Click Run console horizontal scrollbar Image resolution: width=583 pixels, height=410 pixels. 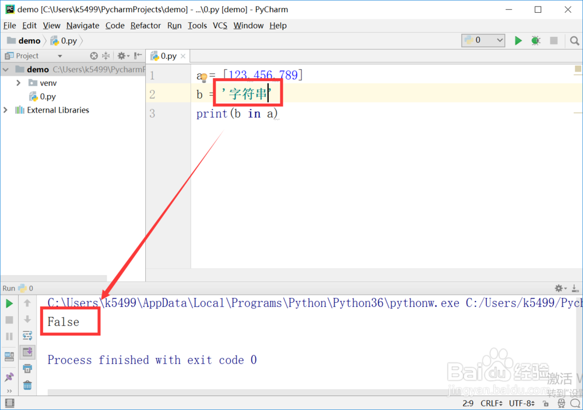pos(247,392)
